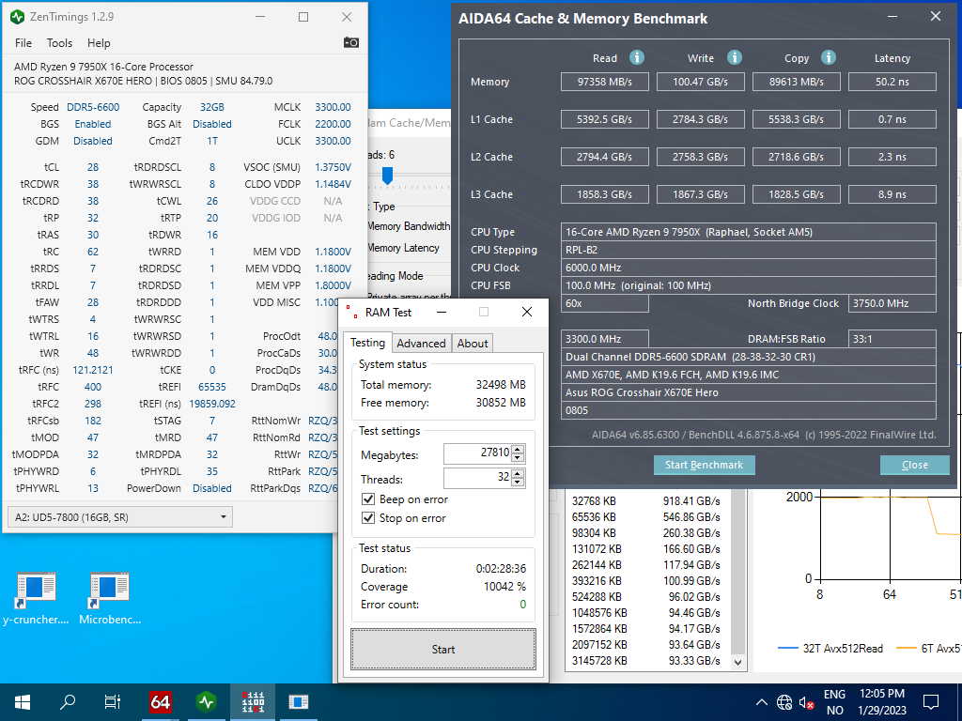Viewport: 962px width, 721px height.
Task: Toggle Beep on error checkbox
Action: pos(368,499)
